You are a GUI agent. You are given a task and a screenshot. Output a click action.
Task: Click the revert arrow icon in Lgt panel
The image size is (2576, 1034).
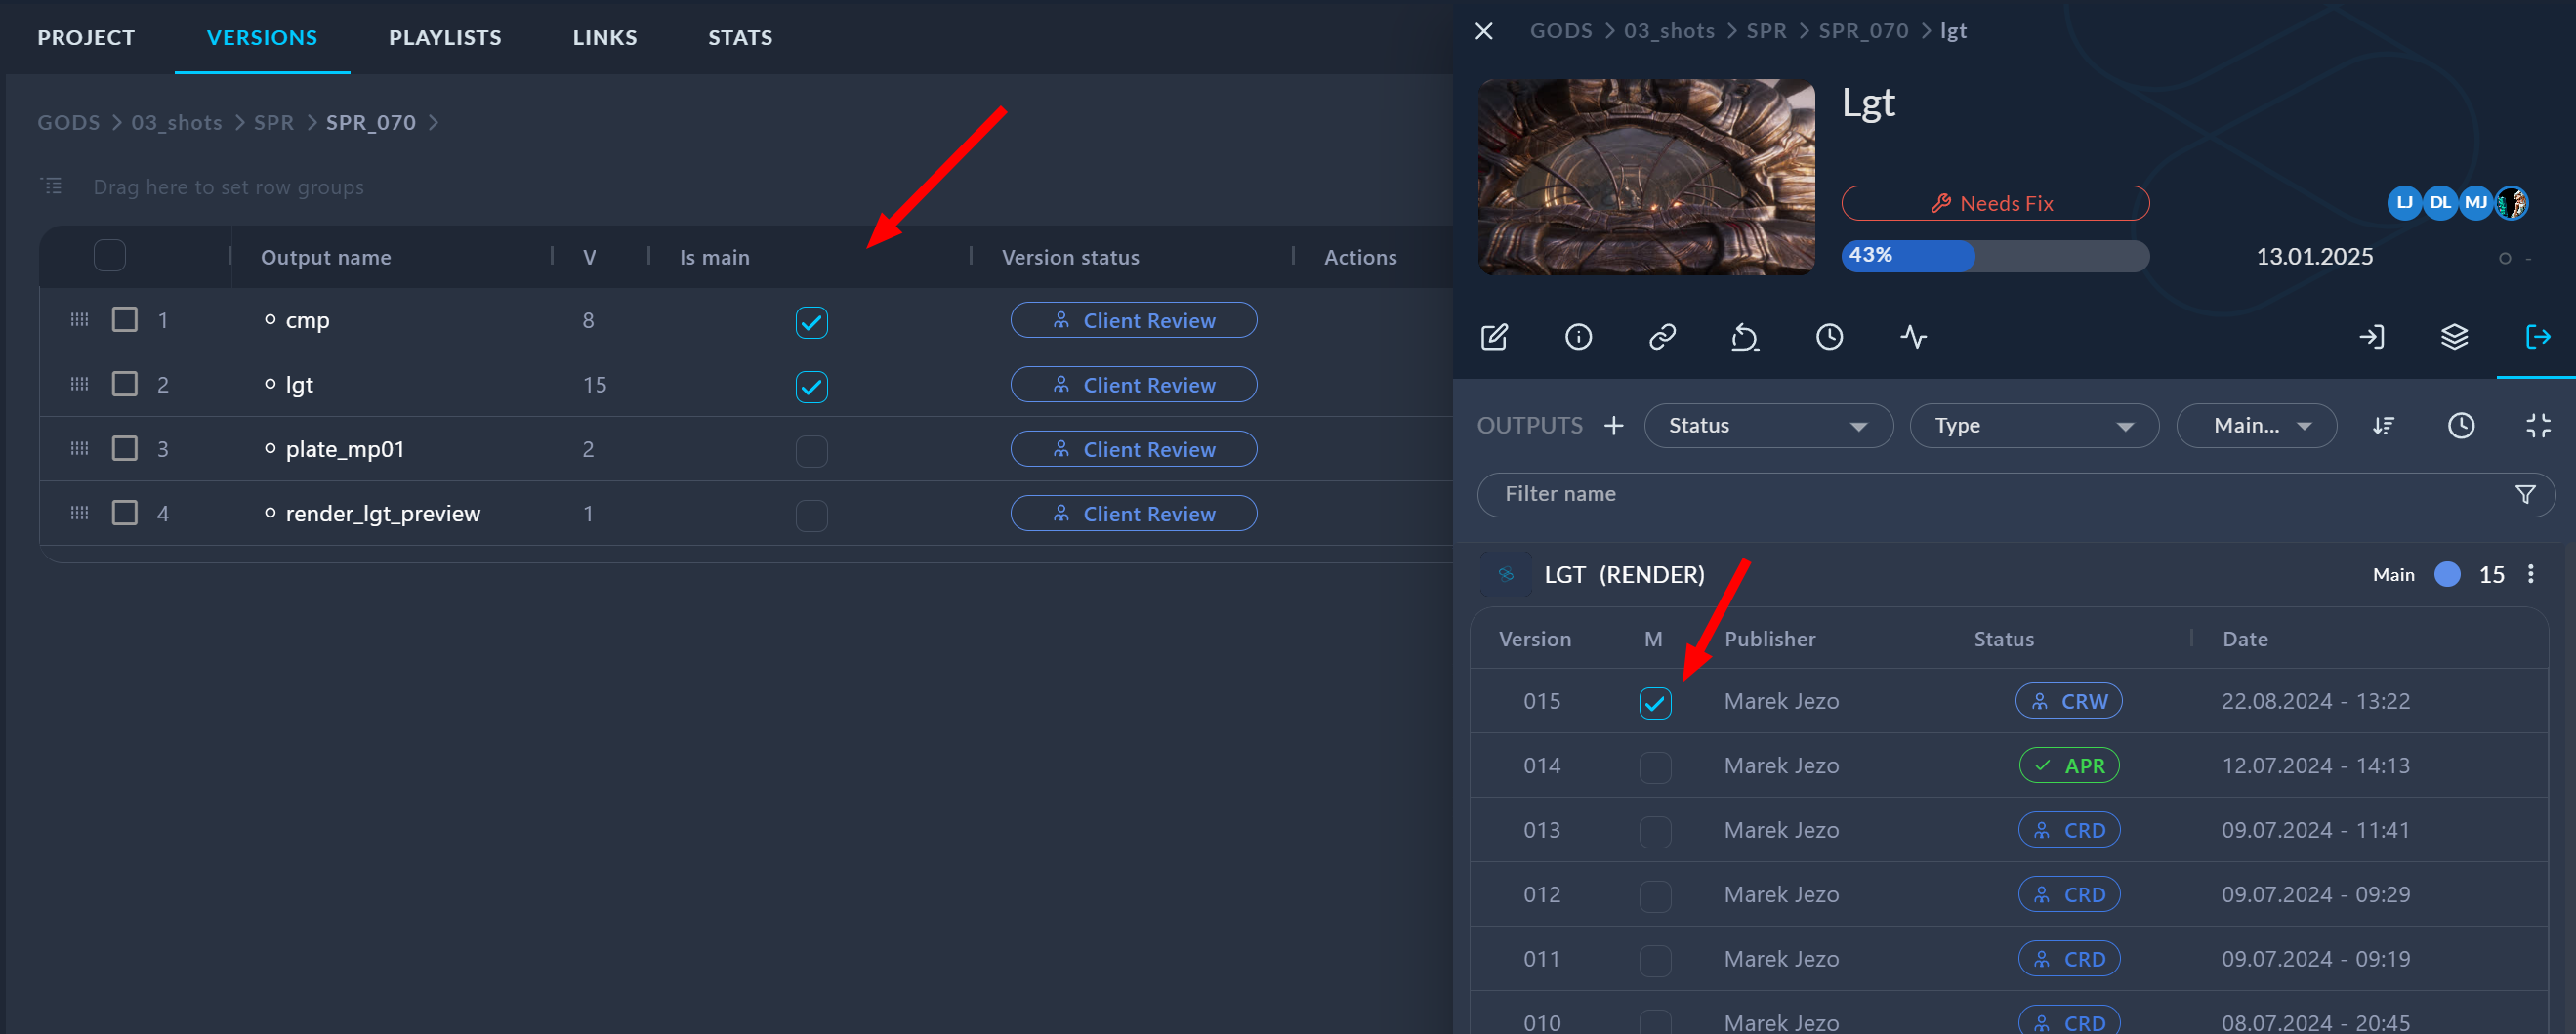(1745, 337)
